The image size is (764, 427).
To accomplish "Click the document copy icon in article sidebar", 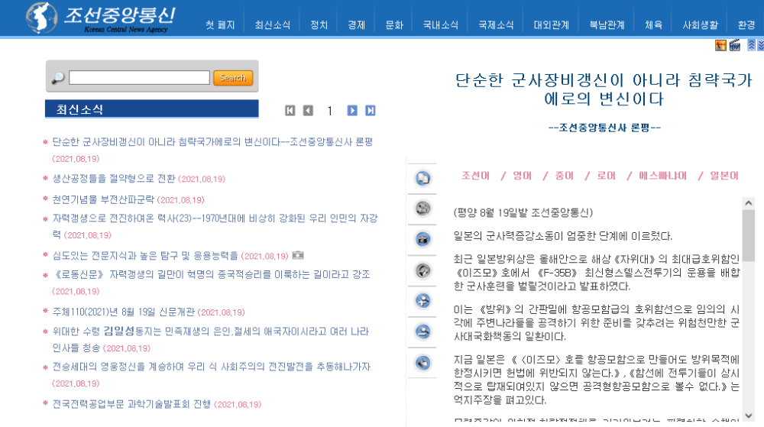I will coord(422,179).
